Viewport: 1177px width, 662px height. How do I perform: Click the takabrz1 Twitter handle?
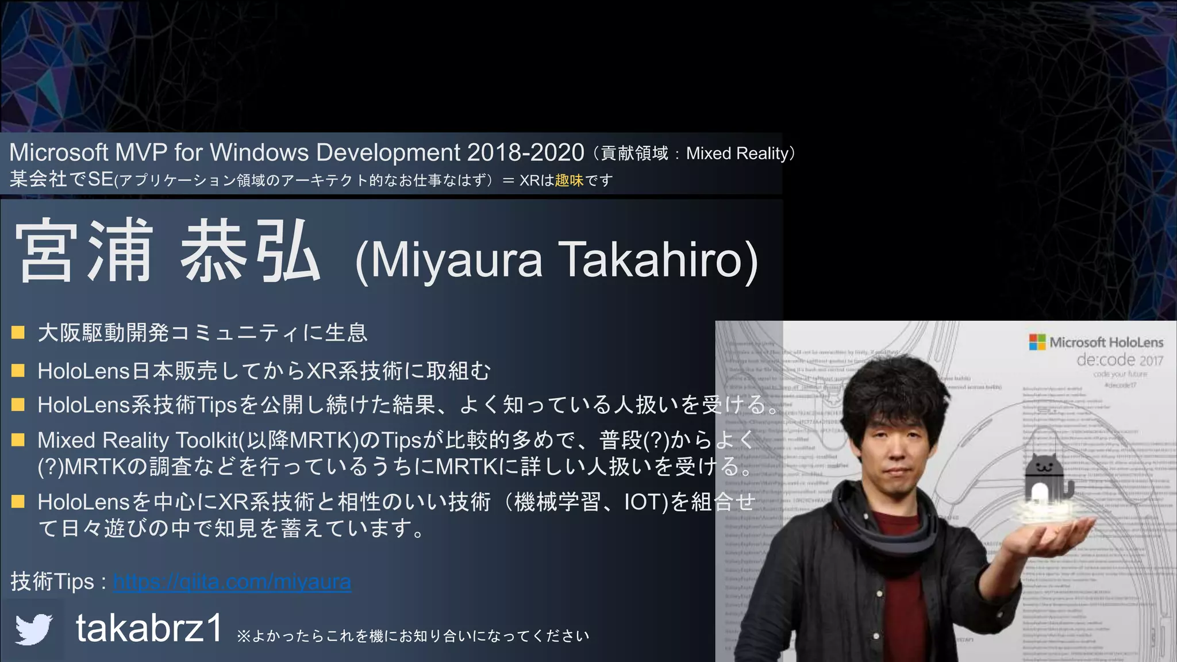pyautogui.click(x=149, y=628)
